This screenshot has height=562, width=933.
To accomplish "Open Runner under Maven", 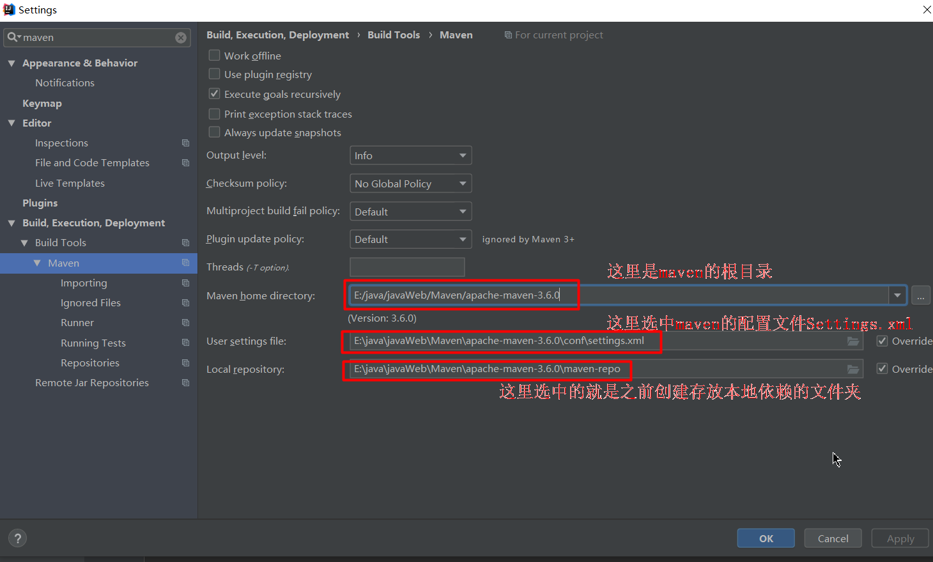I will pyautogui.click(x=77, y=323).
